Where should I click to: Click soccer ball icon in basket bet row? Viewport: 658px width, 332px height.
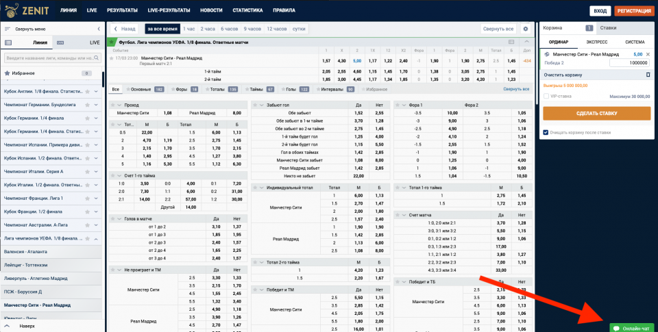547,55
